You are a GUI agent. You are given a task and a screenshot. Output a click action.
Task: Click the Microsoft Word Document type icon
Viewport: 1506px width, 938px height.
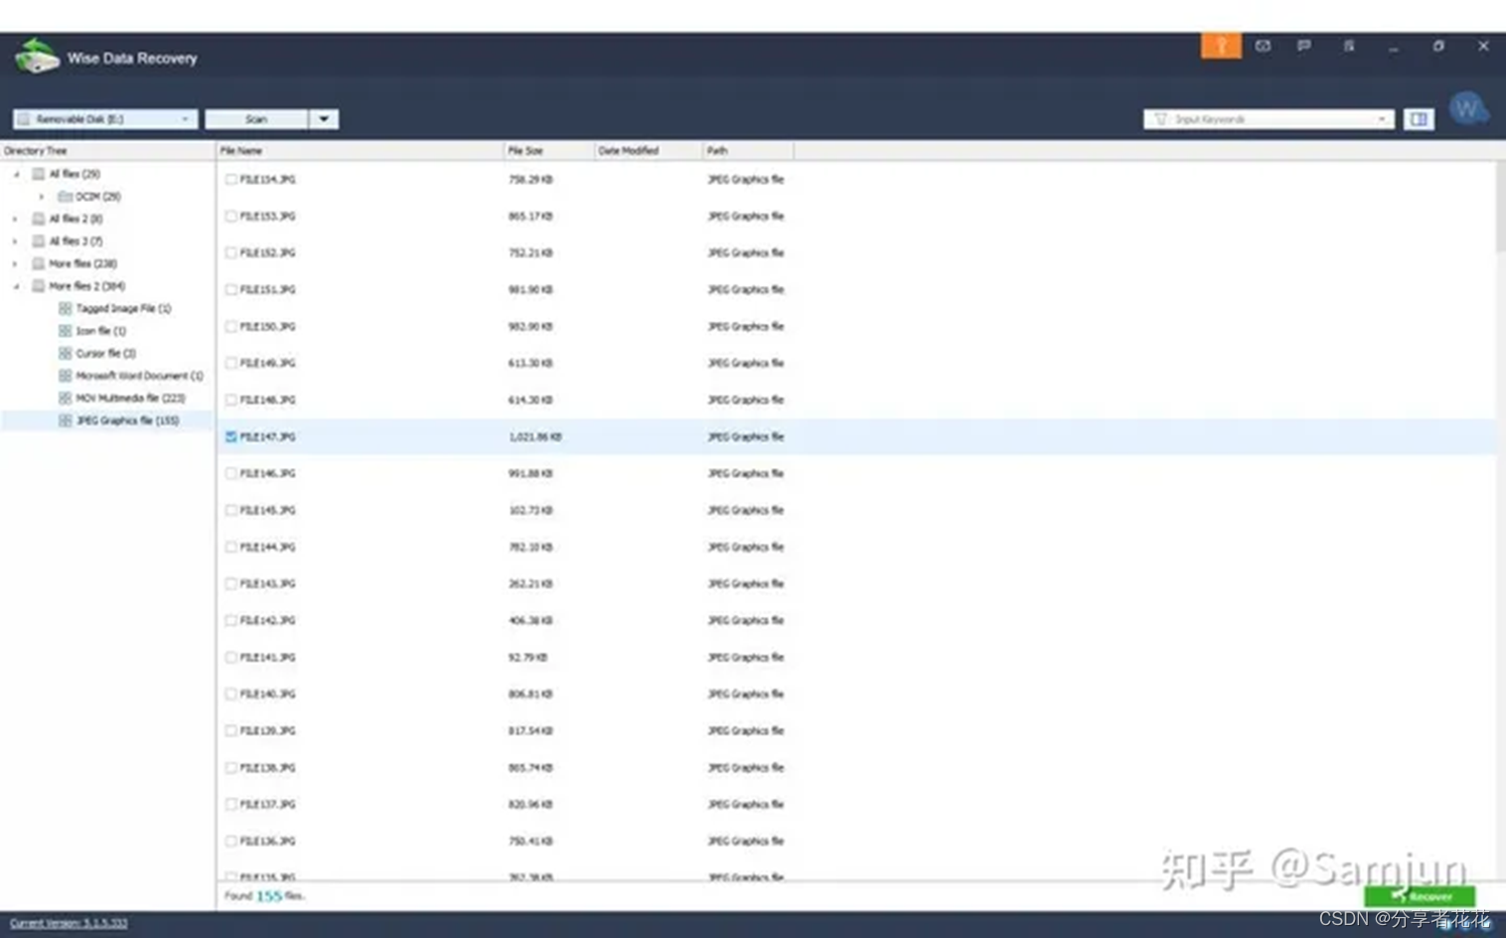pos(66,376)
